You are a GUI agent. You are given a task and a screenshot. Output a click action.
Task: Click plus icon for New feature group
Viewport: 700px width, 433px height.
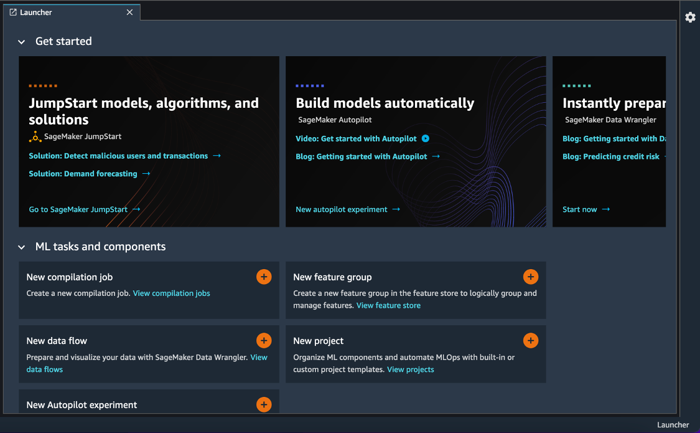coord(530,277)
